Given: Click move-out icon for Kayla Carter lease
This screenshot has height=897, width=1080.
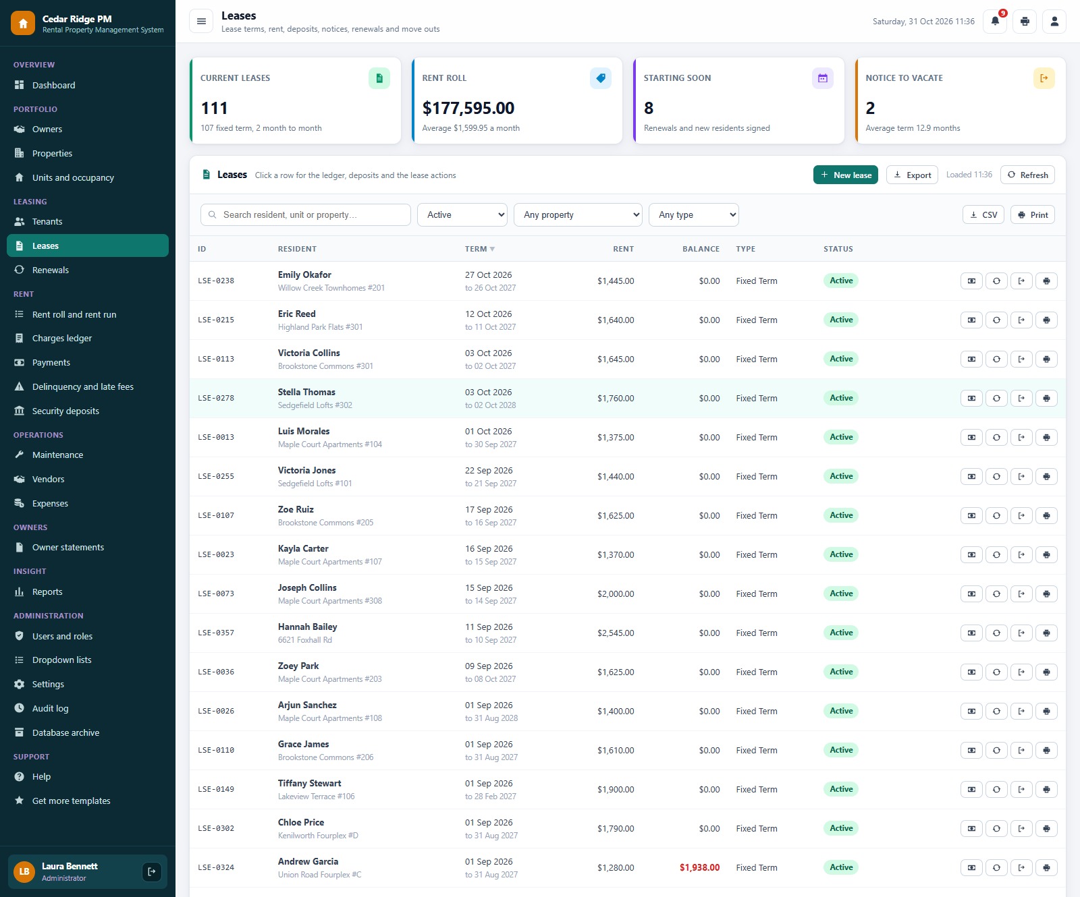Looking at the screenshot, I should pyautogui.click(x=1021, y=554).
